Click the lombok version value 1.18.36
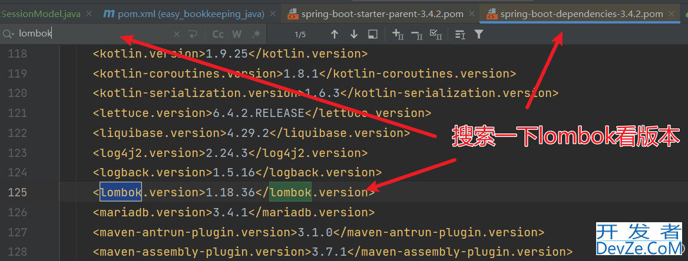Screen dimensions: 688x261 (x=230, y=192)
